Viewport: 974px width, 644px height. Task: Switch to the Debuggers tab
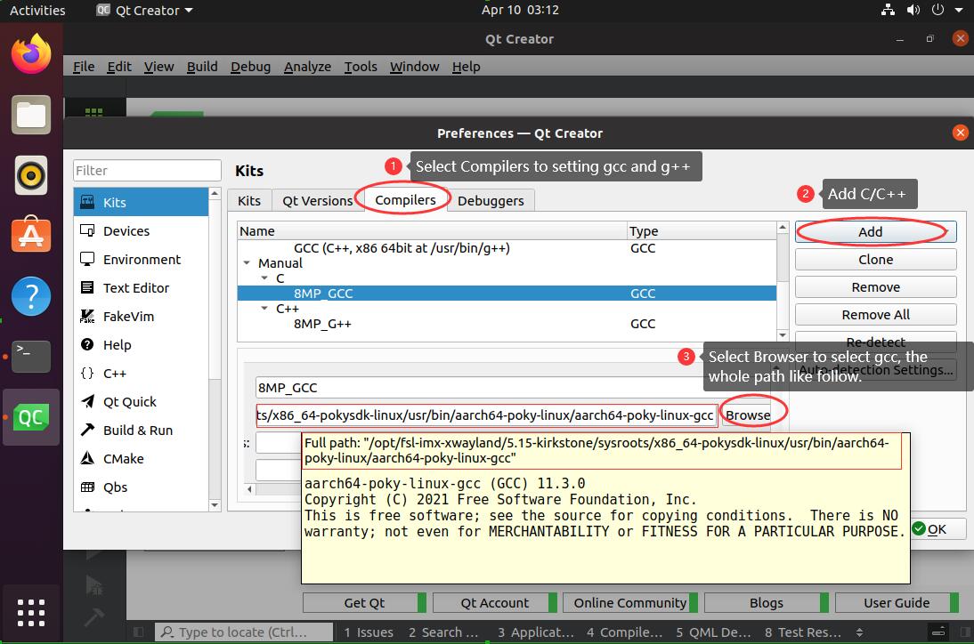coord(491,201)
